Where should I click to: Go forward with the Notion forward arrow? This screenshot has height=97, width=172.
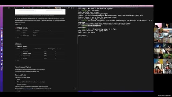[13, 8]
